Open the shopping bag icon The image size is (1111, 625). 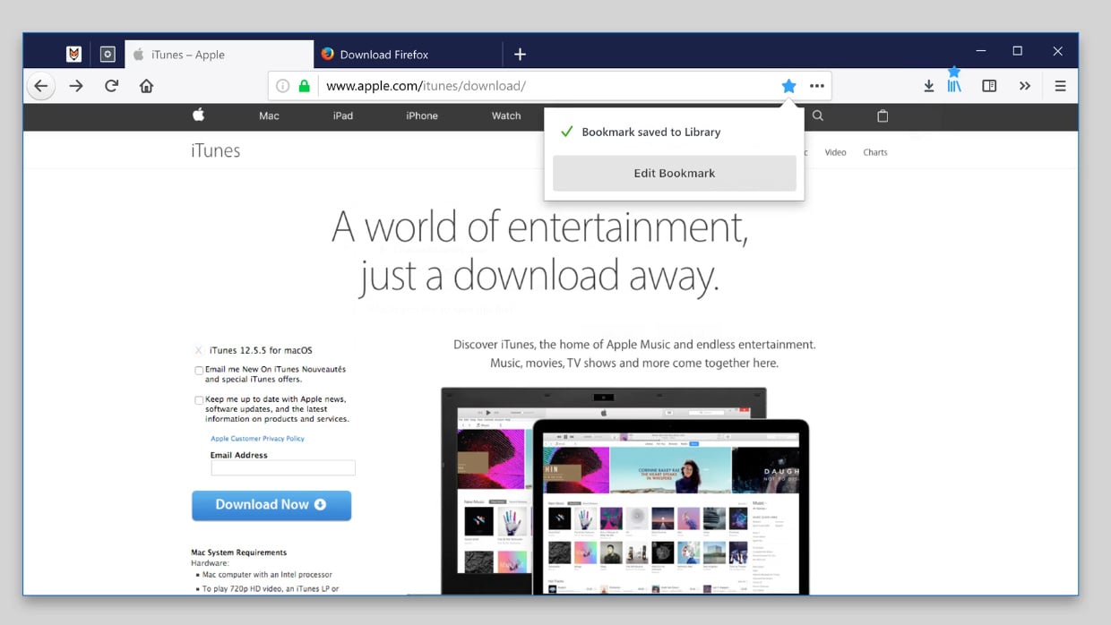[x=883, y=116]
